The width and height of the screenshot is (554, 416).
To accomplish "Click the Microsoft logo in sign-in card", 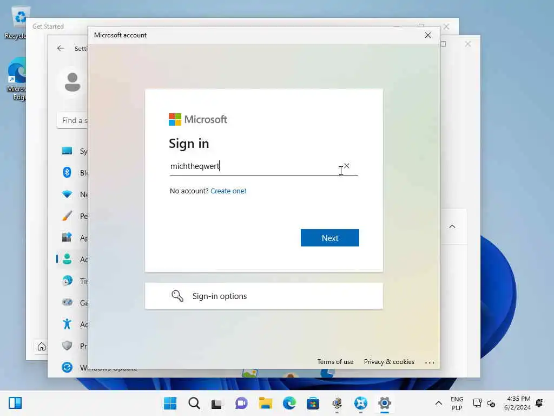I will (x=198, y=119).
